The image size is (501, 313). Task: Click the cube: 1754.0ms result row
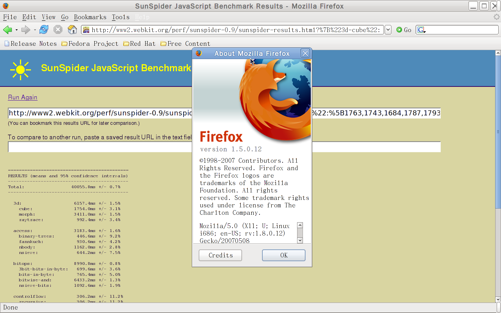tap(70, 209)
